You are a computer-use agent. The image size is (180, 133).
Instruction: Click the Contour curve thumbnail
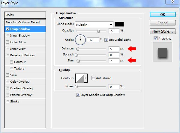click(x=80, y=78)
